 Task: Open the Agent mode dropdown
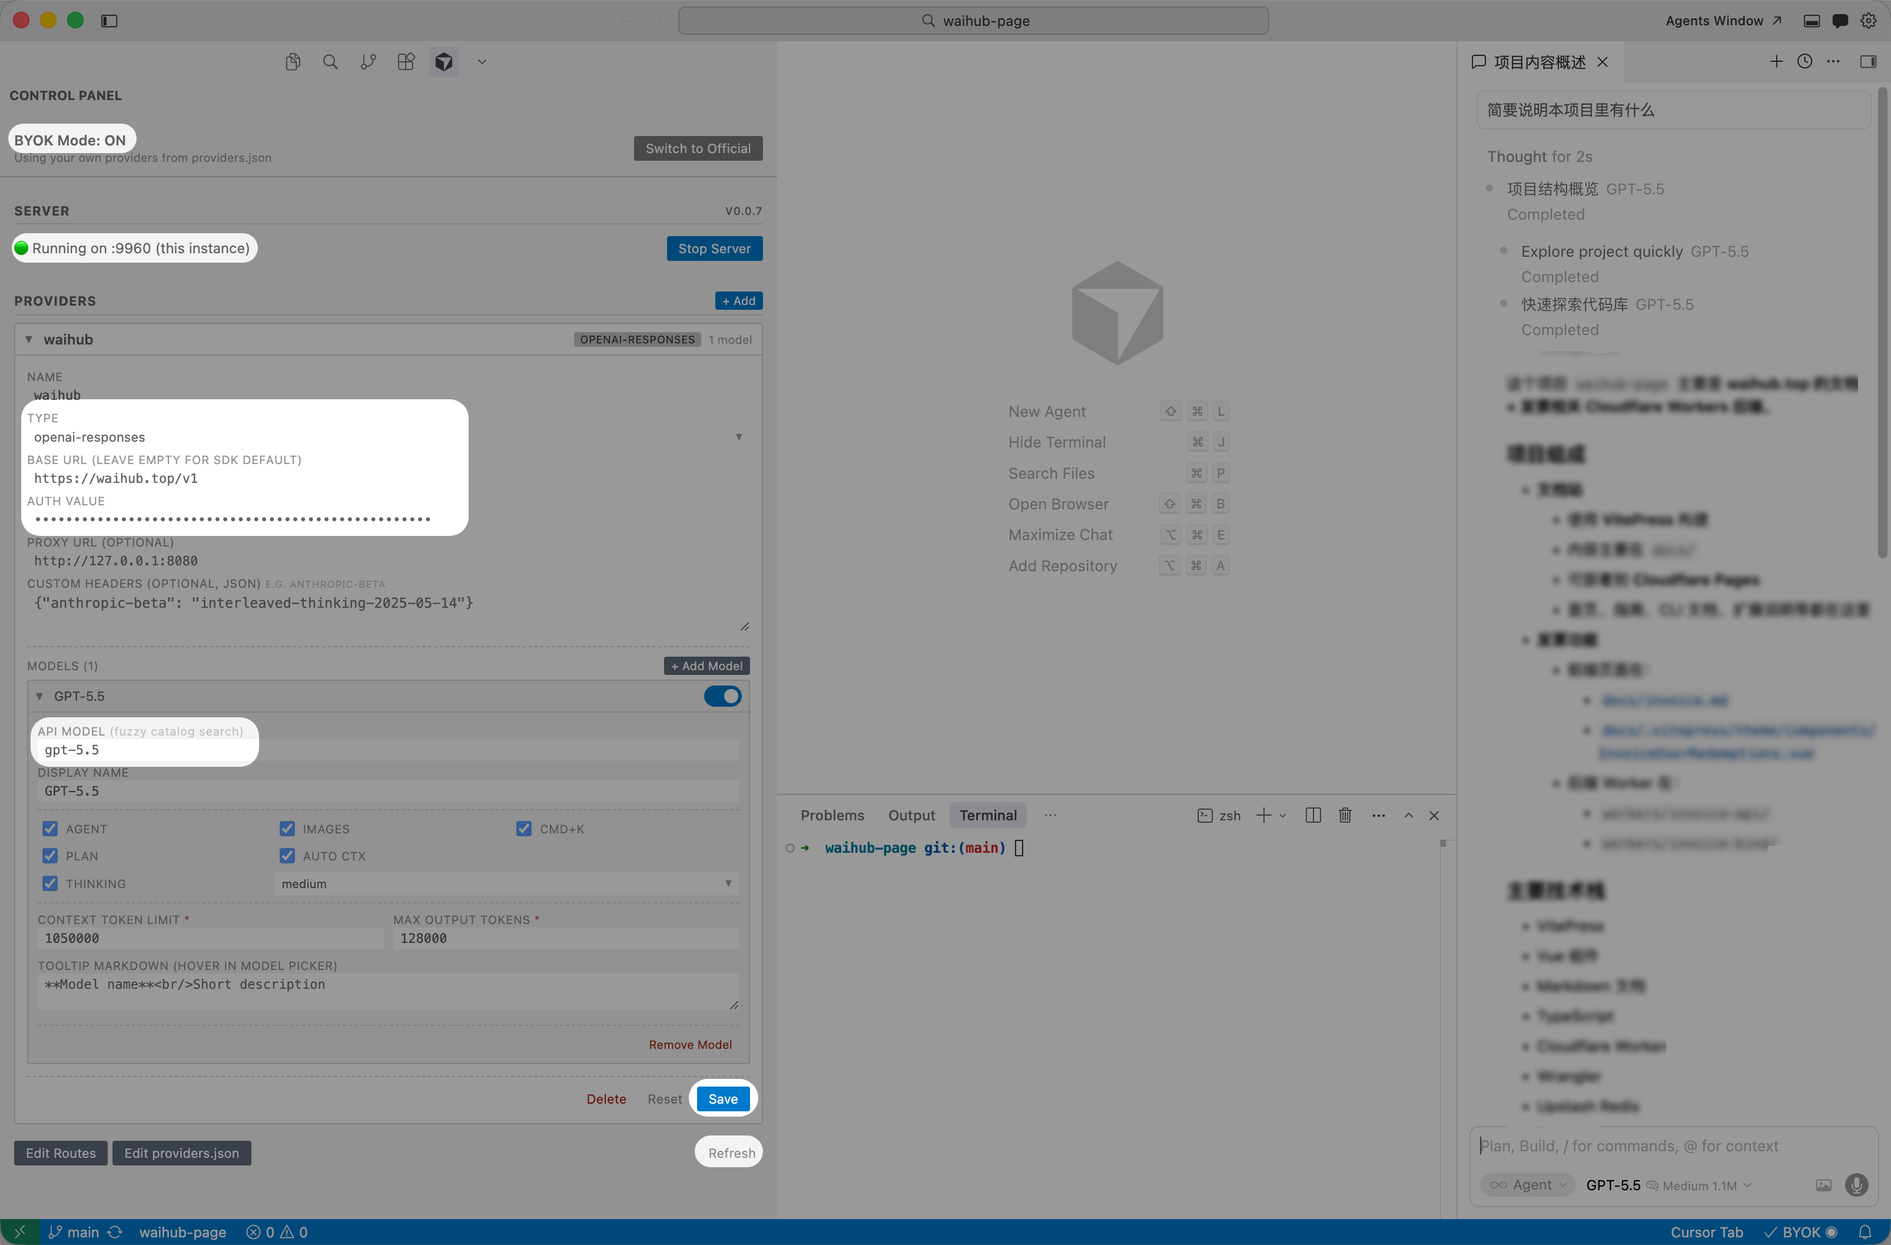click(1527, 1186)
